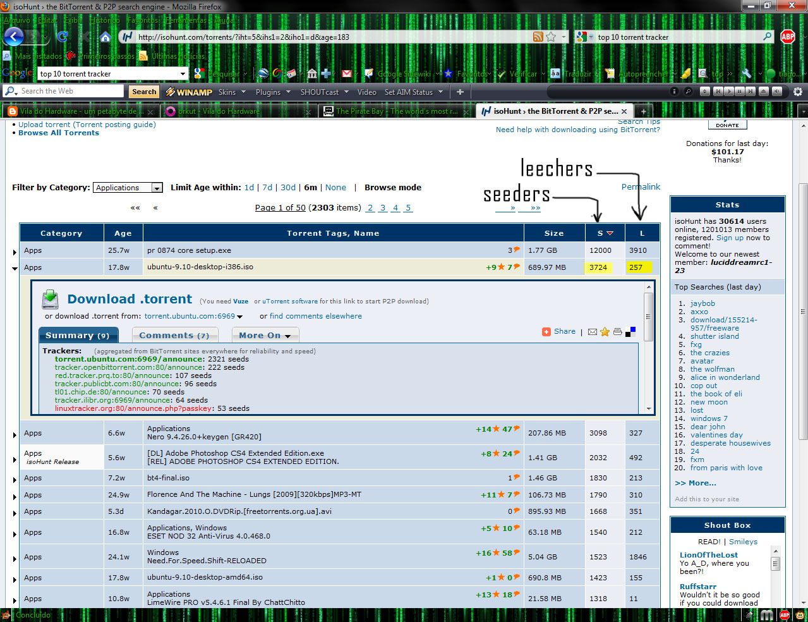Go to results page 2

(370, 208)
